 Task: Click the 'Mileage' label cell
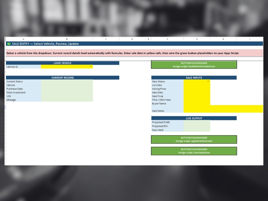(23, 100)
